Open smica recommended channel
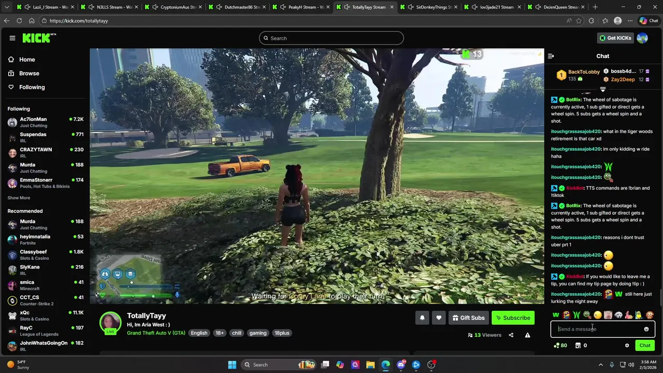 click(x=45, y=285)
